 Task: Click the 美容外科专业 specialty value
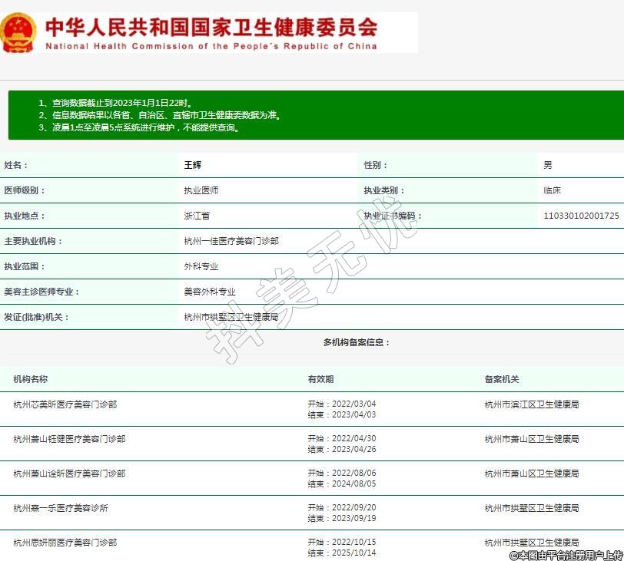click(209, 292)
